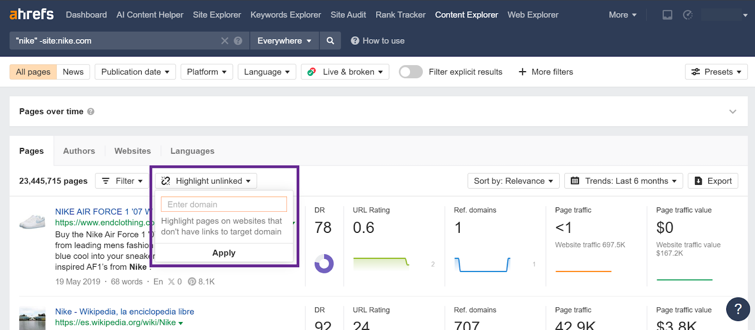Open the endclothing.com result URL
The height and width of the screenshot is (330, 755).
tap(105, 223)
